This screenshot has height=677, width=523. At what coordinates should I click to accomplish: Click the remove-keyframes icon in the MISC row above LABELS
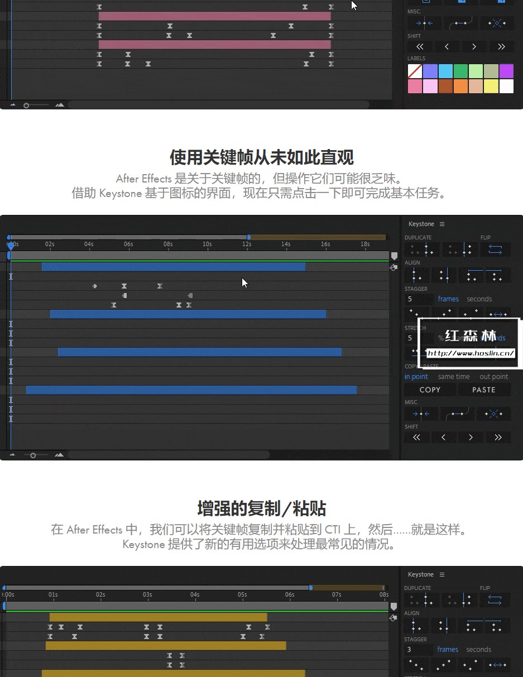tap(497, 23)
